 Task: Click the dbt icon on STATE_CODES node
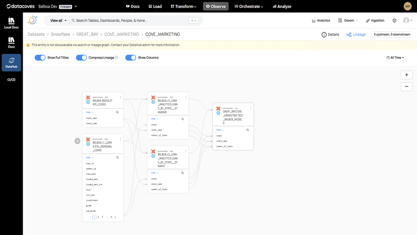[x=88, y=97]
